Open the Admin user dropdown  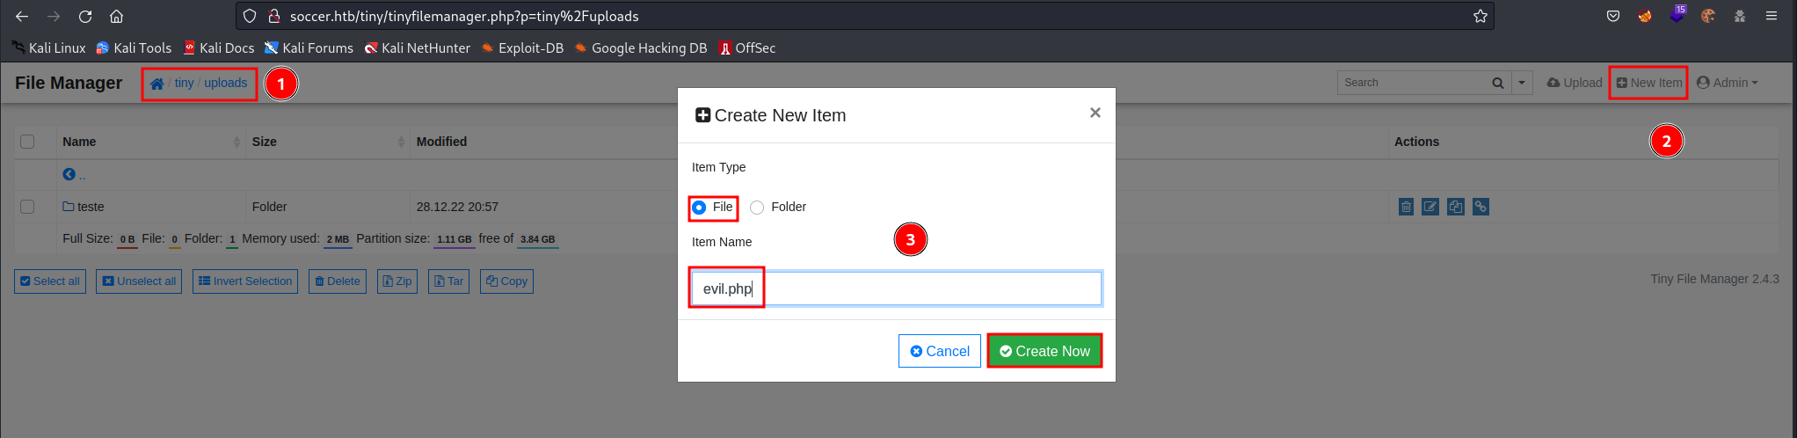click(x=1728, y=83)
